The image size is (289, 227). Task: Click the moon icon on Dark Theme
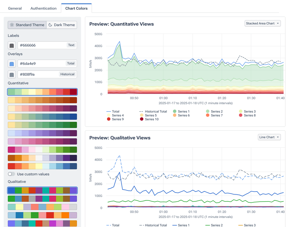click(x=50, y=25)
